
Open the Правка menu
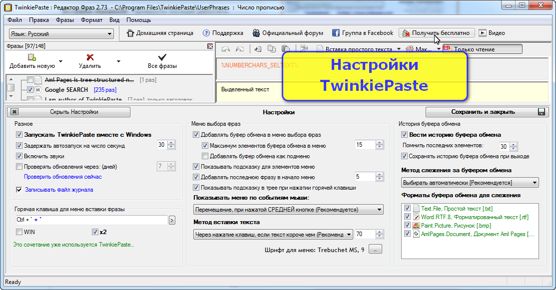click(x=39, y=20)
